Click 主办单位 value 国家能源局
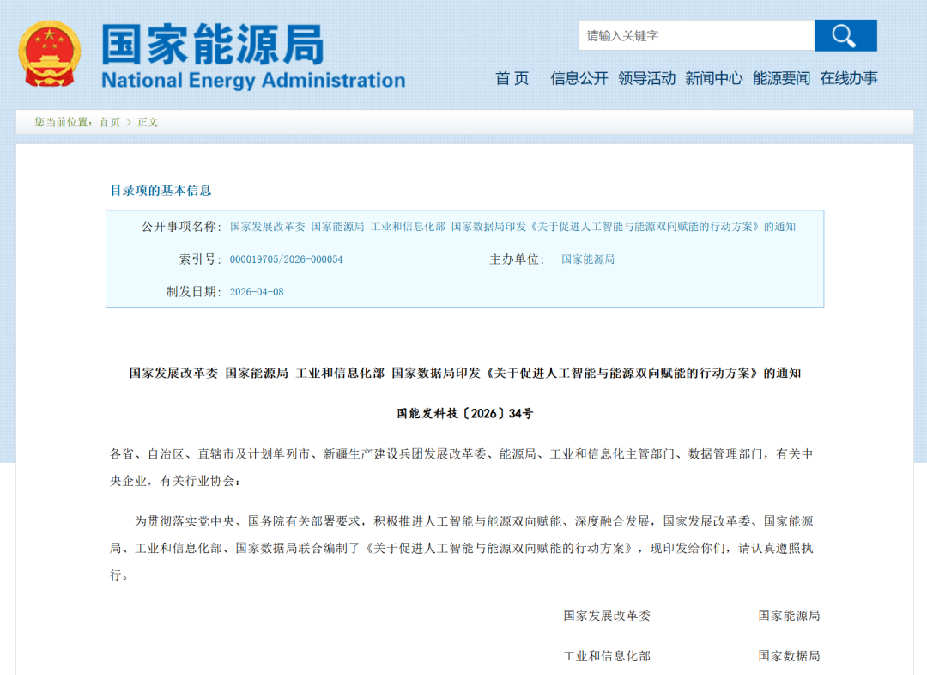 tap(588, 259)
